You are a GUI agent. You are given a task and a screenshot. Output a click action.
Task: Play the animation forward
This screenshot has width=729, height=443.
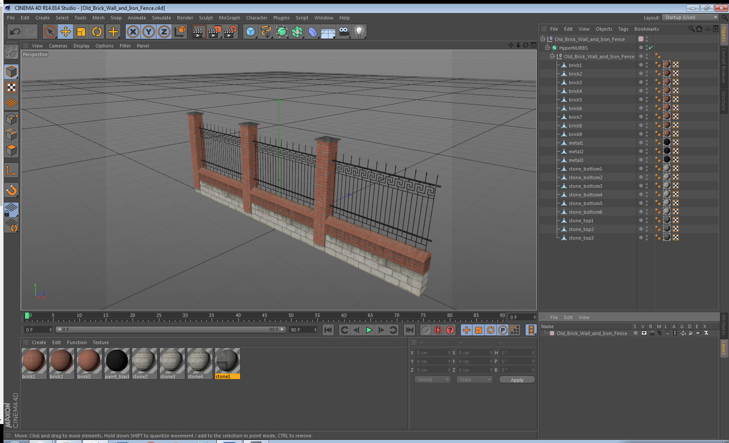click(369, 330)
